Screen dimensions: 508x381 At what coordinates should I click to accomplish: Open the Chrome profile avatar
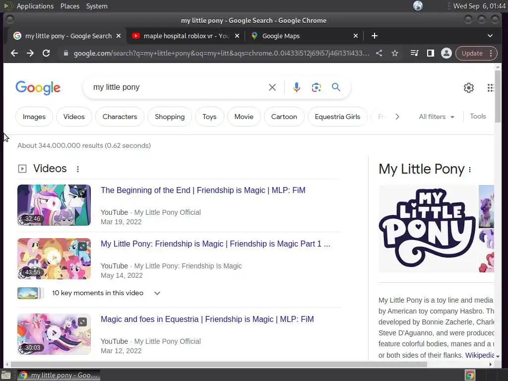pos(446,53)
